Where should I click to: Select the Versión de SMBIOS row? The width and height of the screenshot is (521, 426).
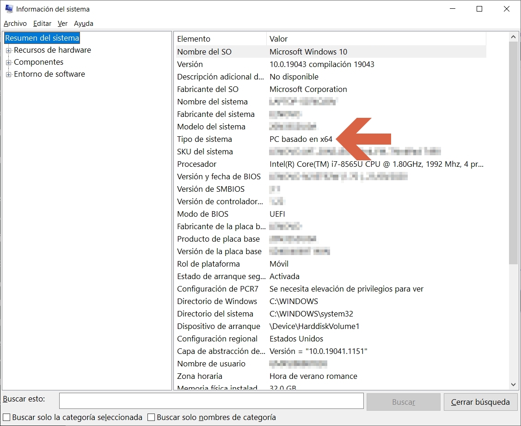[x=331, y=189]
